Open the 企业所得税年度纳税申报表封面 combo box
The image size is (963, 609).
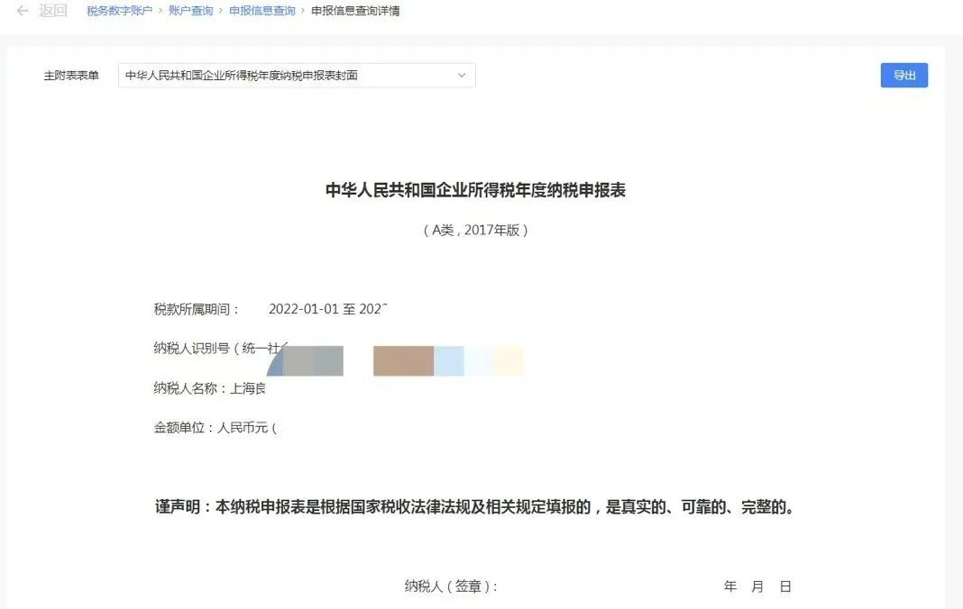tap(289, 76)
